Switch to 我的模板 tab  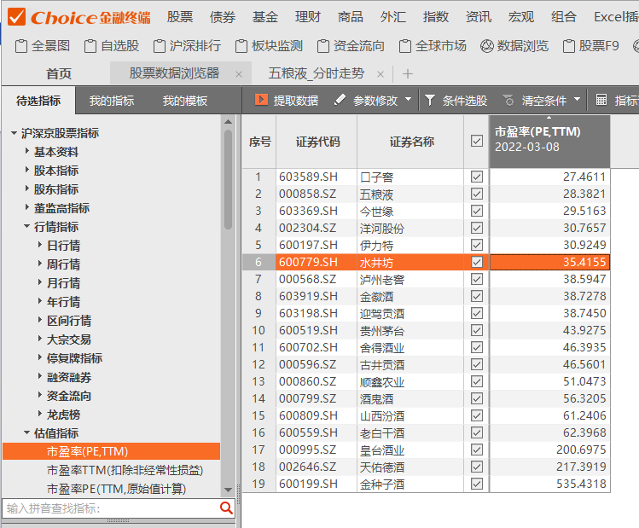(x=185, y=101)
